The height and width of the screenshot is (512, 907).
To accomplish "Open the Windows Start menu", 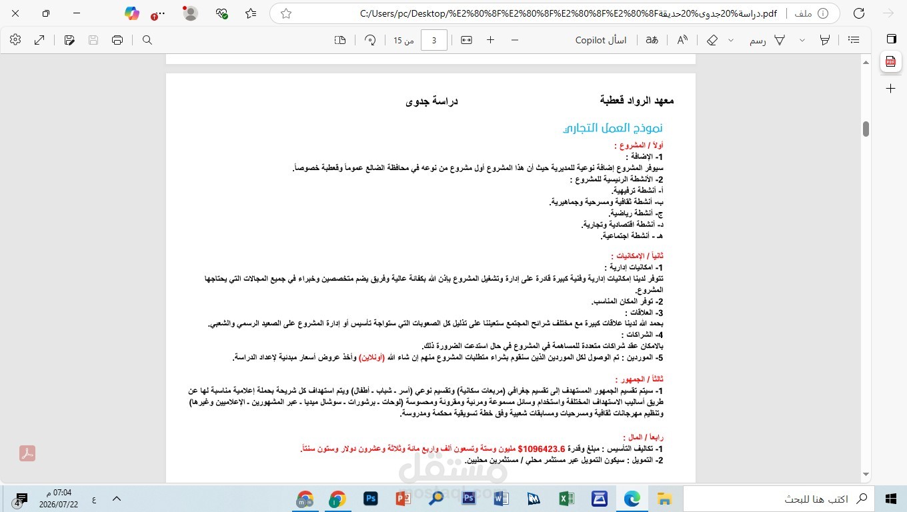I will pyautogui.click(x=890, y=499).
